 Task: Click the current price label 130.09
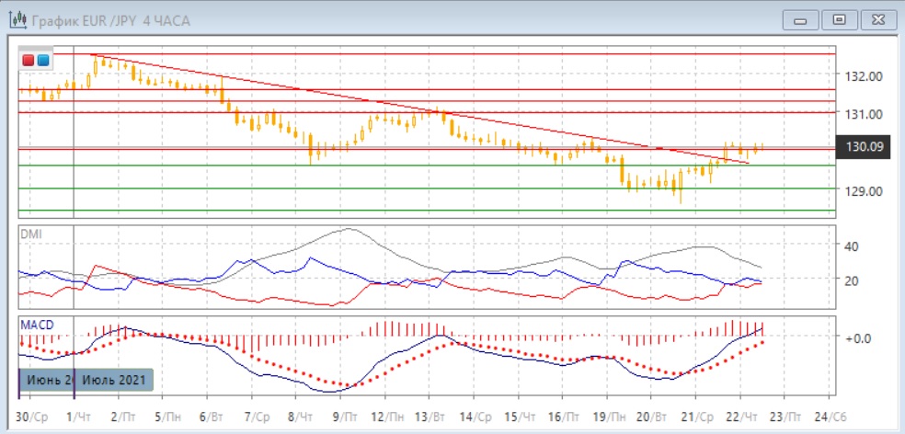point(862,146)
